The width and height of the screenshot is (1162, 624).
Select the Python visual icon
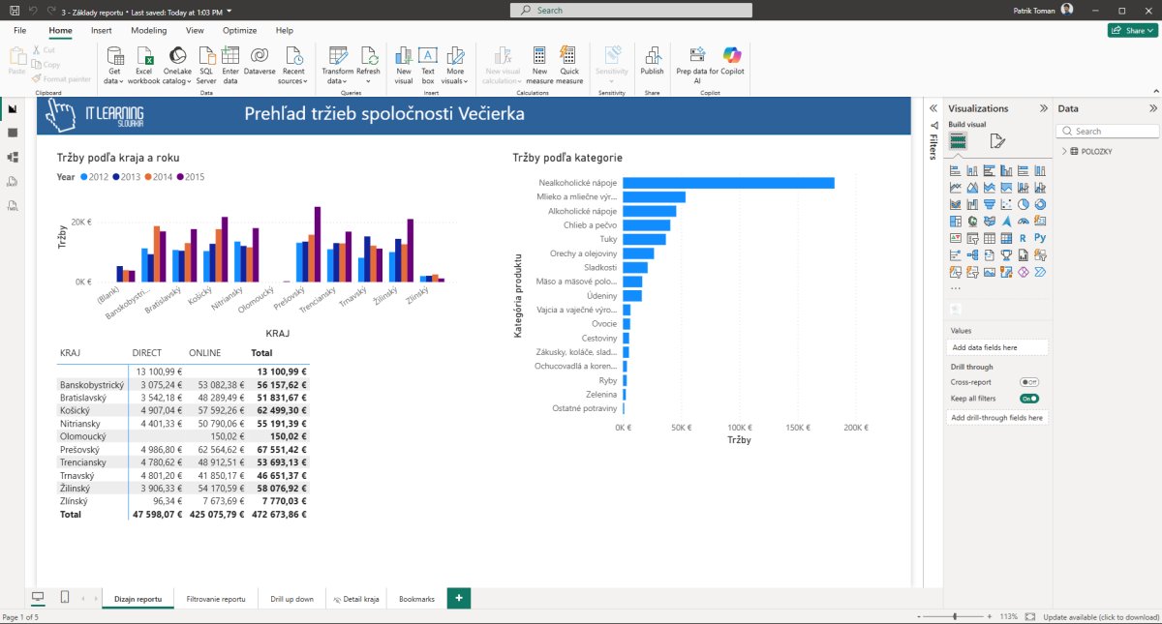(1041, 237)
